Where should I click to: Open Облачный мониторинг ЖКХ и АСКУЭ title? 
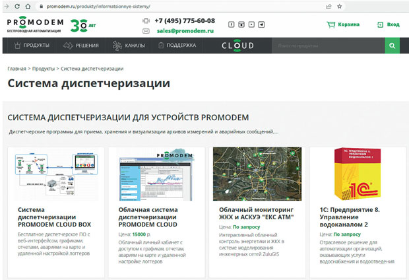click(x=257, y=213)
